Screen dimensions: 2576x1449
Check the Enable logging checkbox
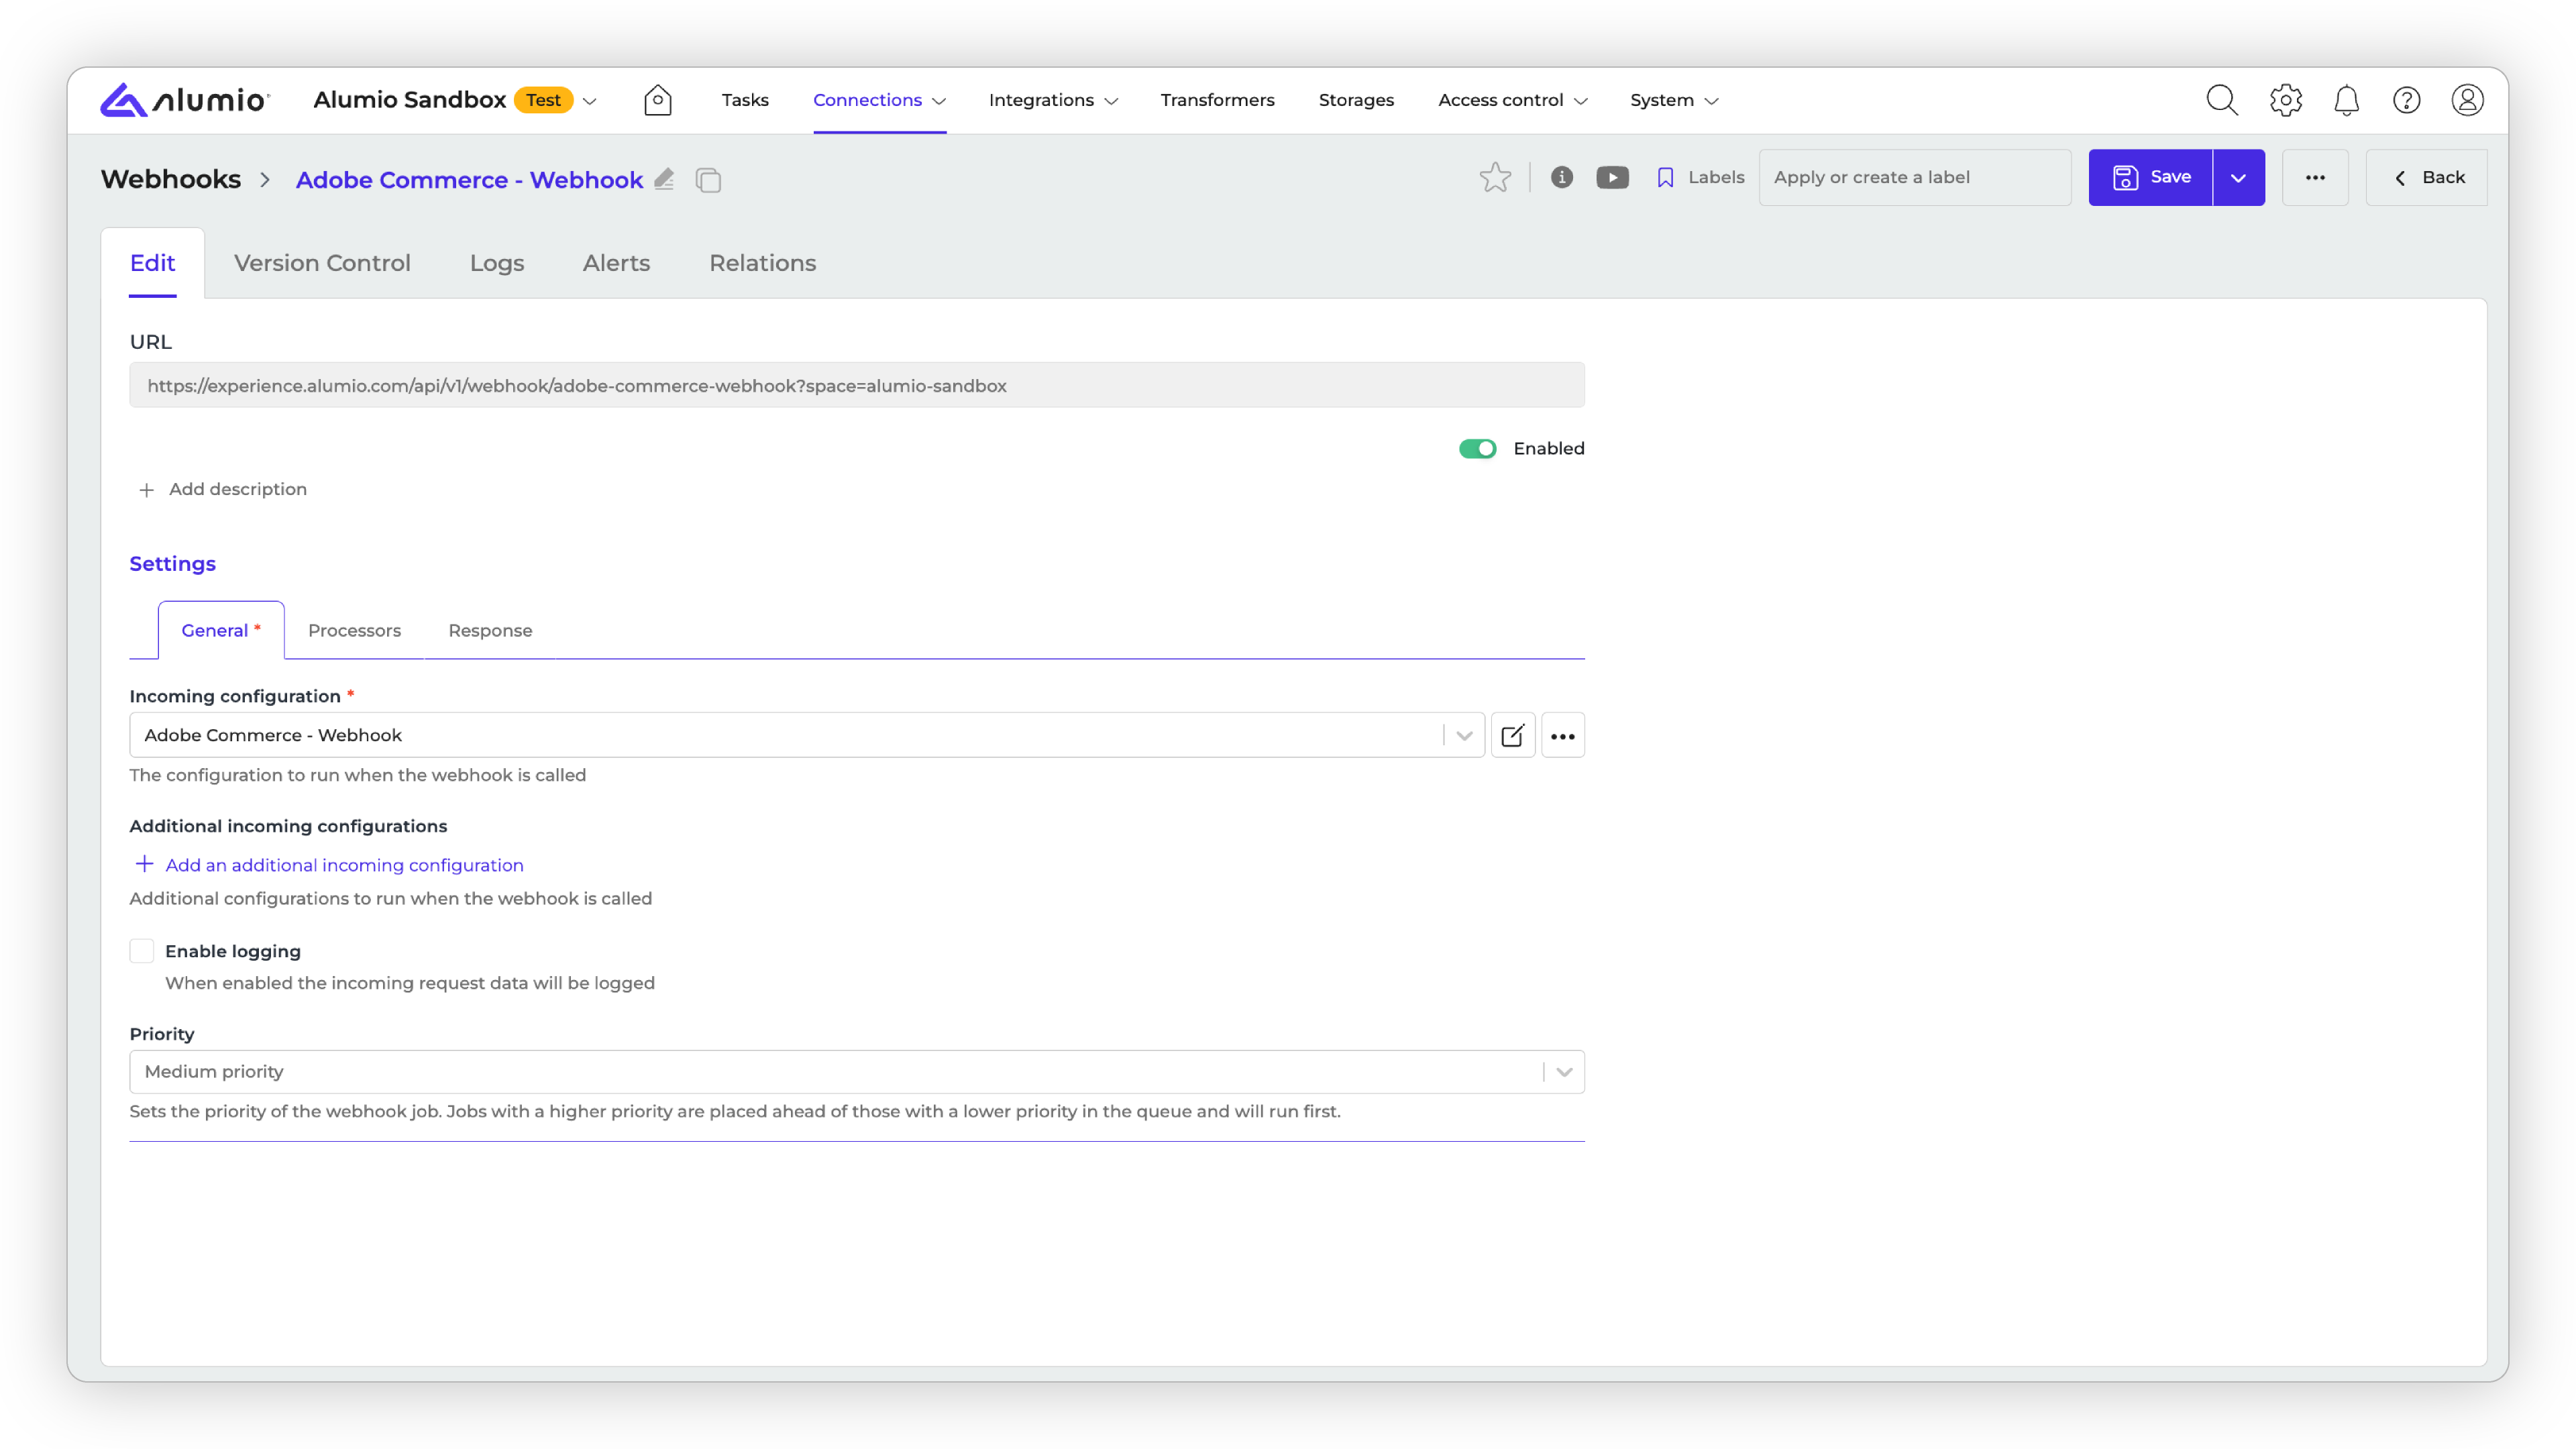142,951
